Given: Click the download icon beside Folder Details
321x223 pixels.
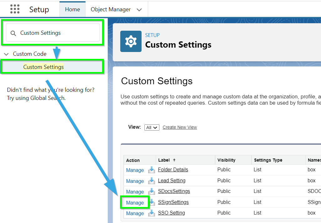Looking at the screenshot, I should pos(152,170).
